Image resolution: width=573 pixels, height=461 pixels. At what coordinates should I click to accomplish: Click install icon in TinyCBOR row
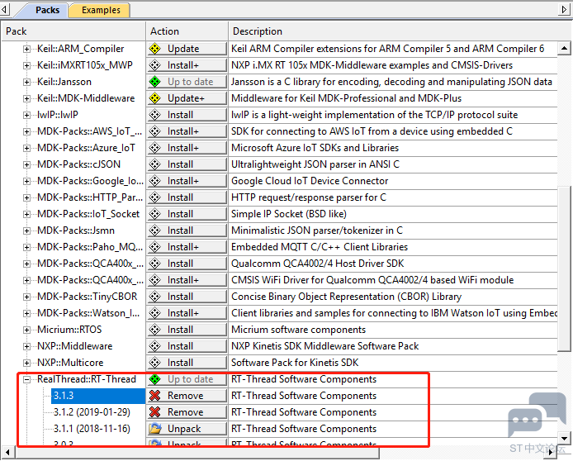click(155, 297)
